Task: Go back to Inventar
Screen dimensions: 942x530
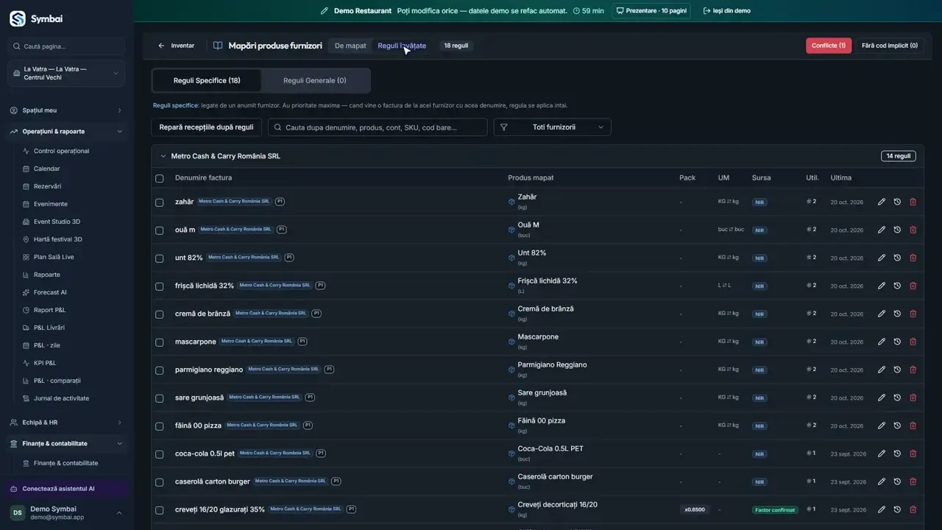Action: tap(177, 46)
